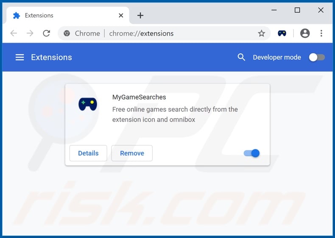
Task: Search extensions using magnifier icon
Action: pos(241,57)
